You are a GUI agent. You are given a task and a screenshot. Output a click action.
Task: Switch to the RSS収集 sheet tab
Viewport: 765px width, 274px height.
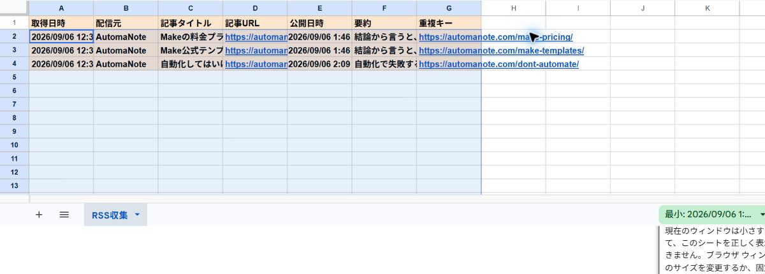pyautogui.click(x=110, y=215)
